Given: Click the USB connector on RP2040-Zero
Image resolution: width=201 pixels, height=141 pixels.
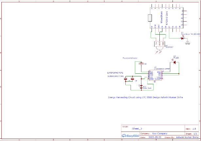Looking at the screenshot, I should point(151,18).
